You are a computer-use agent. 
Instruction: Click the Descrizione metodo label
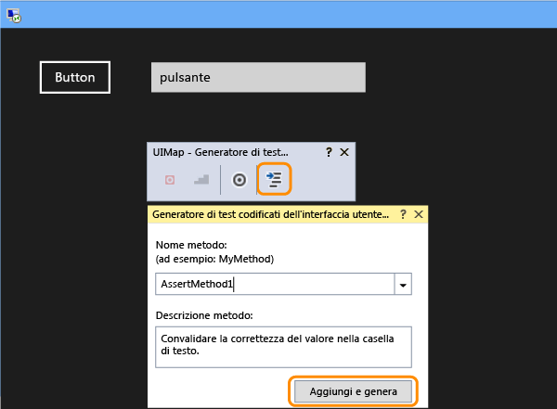click(204, 315)
